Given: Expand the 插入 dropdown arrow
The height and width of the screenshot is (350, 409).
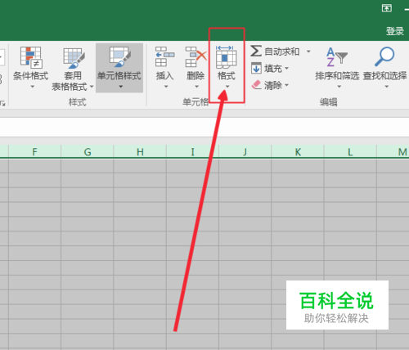Looking at the screenshot, I should (166, 87).
